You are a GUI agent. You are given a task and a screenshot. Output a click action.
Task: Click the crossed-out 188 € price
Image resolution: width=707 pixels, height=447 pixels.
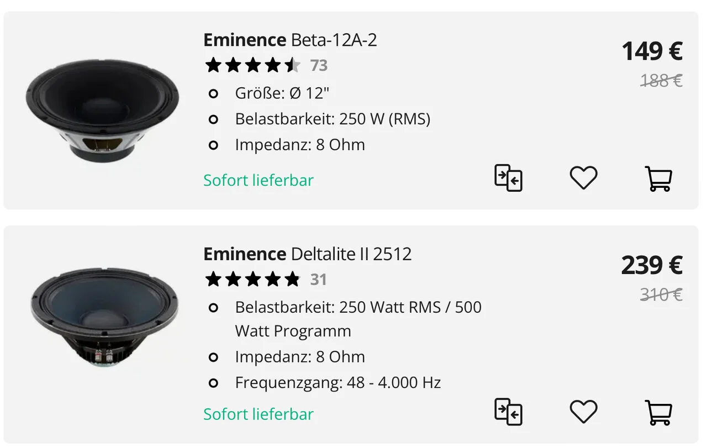(x=661, y=81)
